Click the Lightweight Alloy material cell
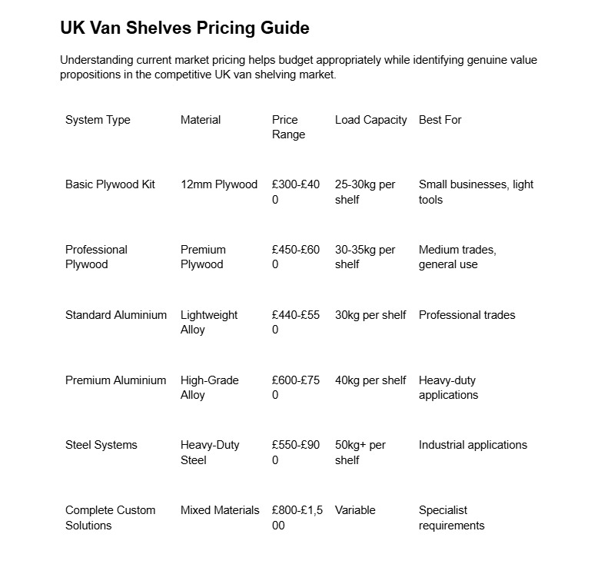611x564 pixels. pyautogui.click(x=209, y=322)
